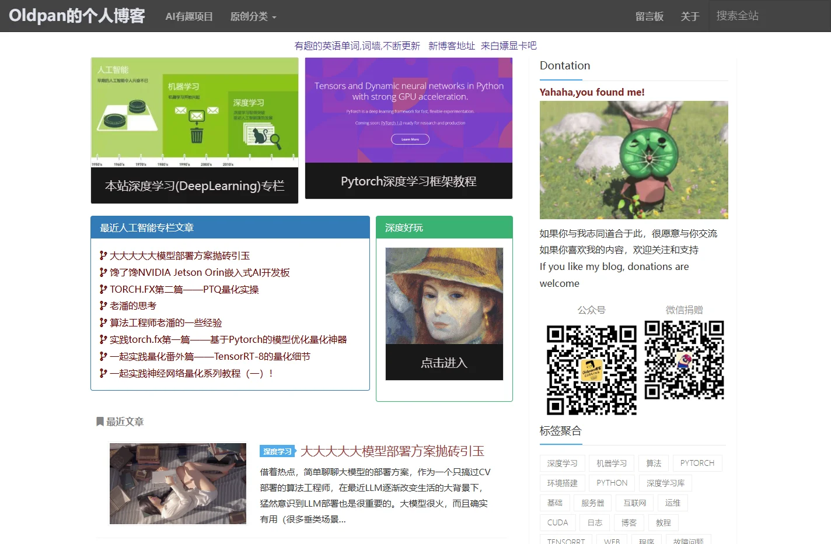831x544 pixels.
Task: Select the PYTHON tag
Action: pyautogui.click(x=612, y=483)
